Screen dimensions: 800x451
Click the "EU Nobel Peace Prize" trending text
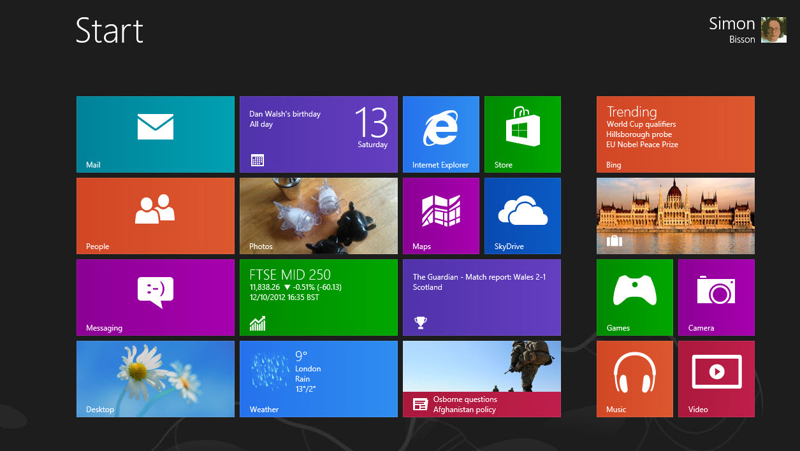point(643,145)
